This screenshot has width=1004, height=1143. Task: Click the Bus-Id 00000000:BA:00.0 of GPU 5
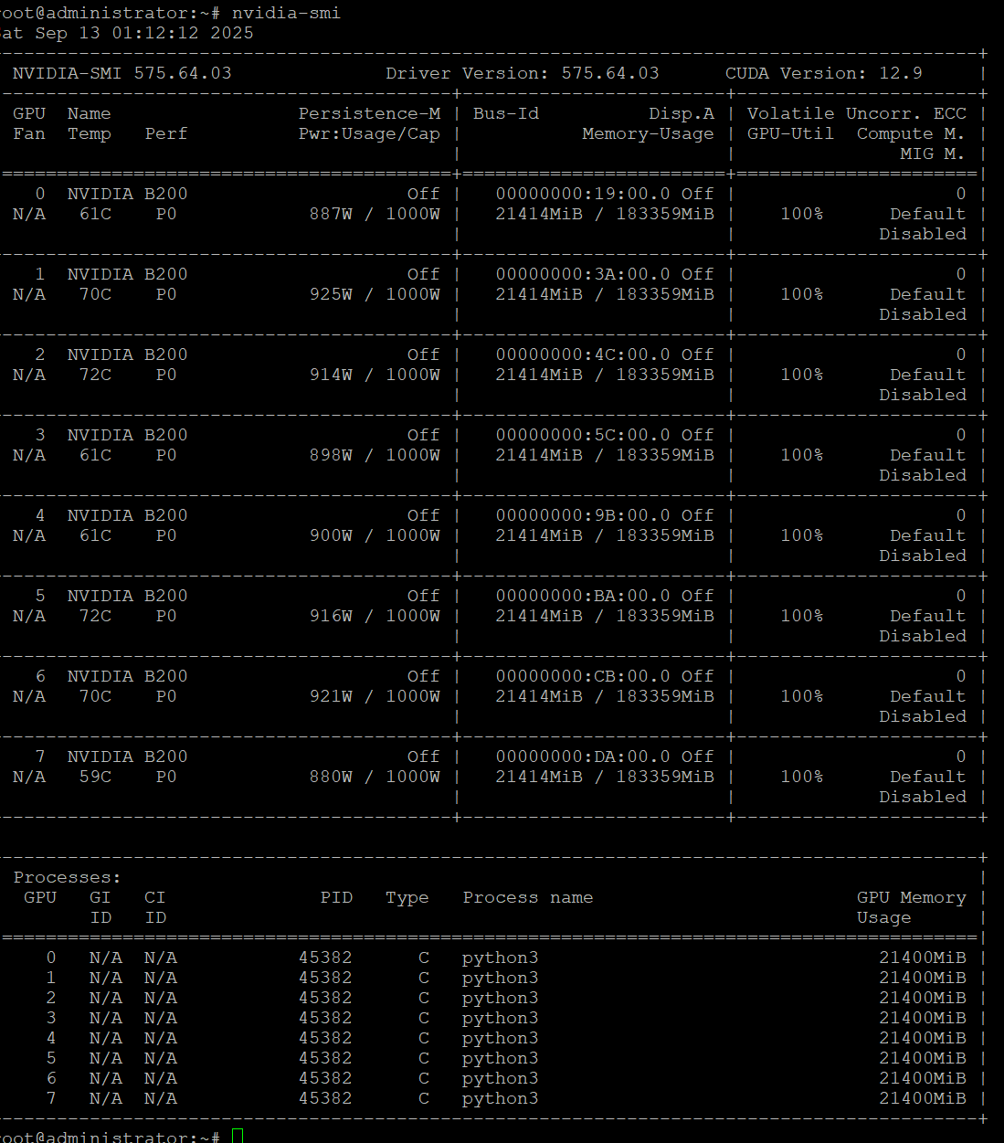(583, 596)
